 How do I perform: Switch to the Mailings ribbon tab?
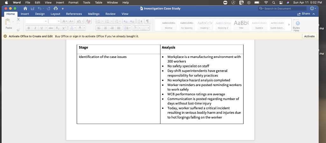pyautogui.click(x=94, y=14)
